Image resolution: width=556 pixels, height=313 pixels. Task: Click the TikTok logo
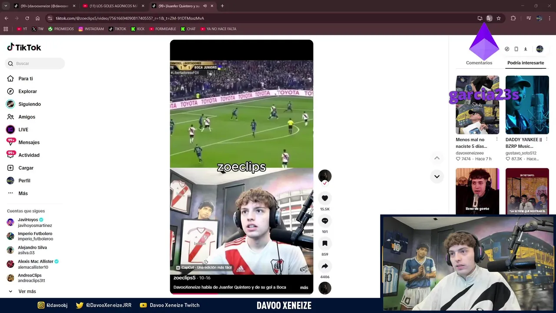pyautogui.click(x=24, y=47)
